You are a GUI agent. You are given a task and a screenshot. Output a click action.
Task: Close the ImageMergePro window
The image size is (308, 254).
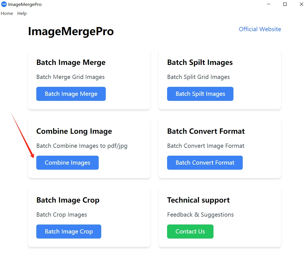[x=301, y=4]
